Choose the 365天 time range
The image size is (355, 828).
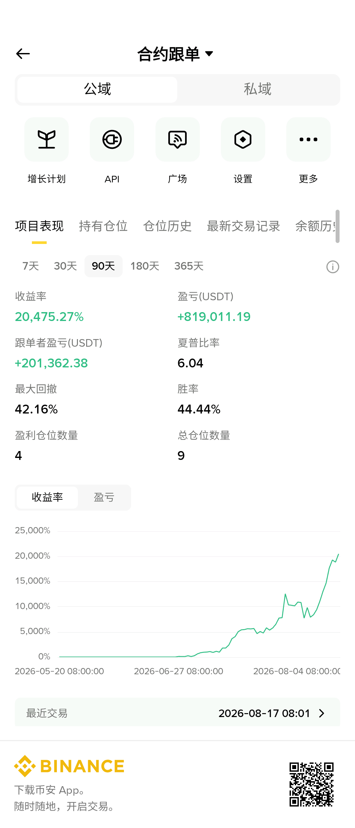(189, 266)
